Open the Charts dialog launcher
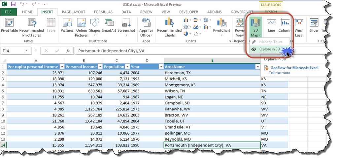Screen dimensions: 338x162 (230, 41)
